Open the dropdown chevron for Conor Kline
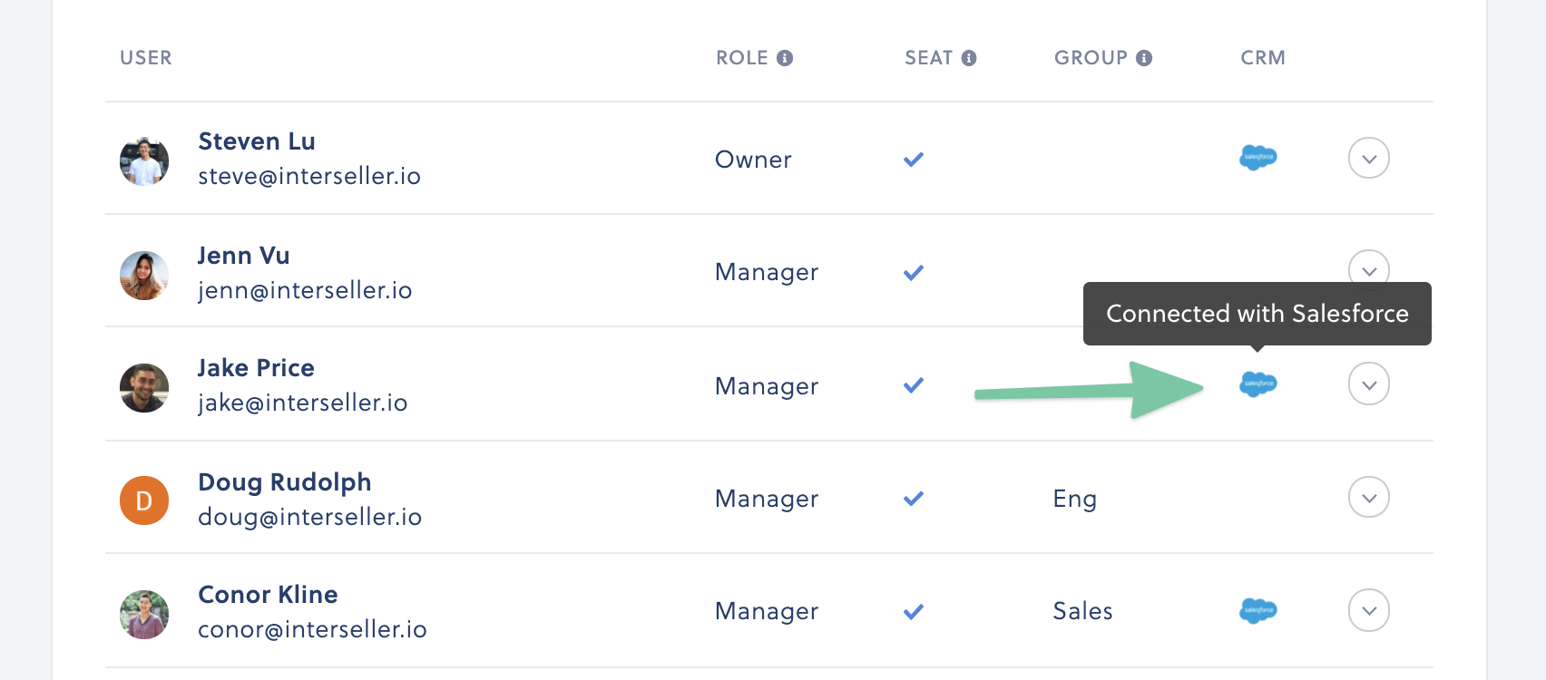 click(x=1369, y=610)
